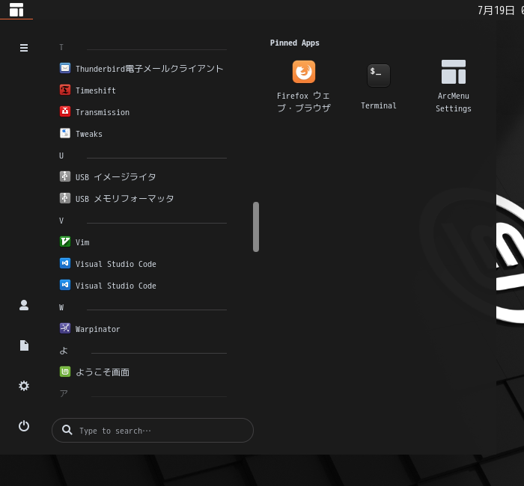Viewport: 524px width, 486px height.
Task: Click the W section letter header
Action: click(x=61, y=307)
